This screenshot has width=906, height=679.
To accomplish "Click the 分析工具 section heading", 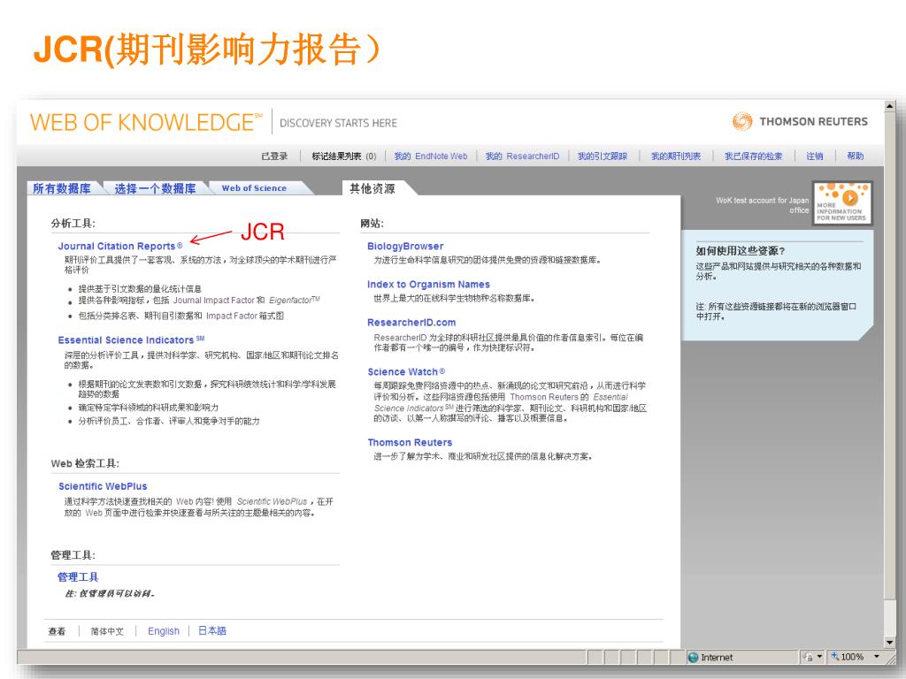I will point(73,224).
